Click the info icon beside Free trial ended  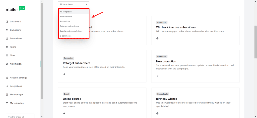(x=23, y=117)
